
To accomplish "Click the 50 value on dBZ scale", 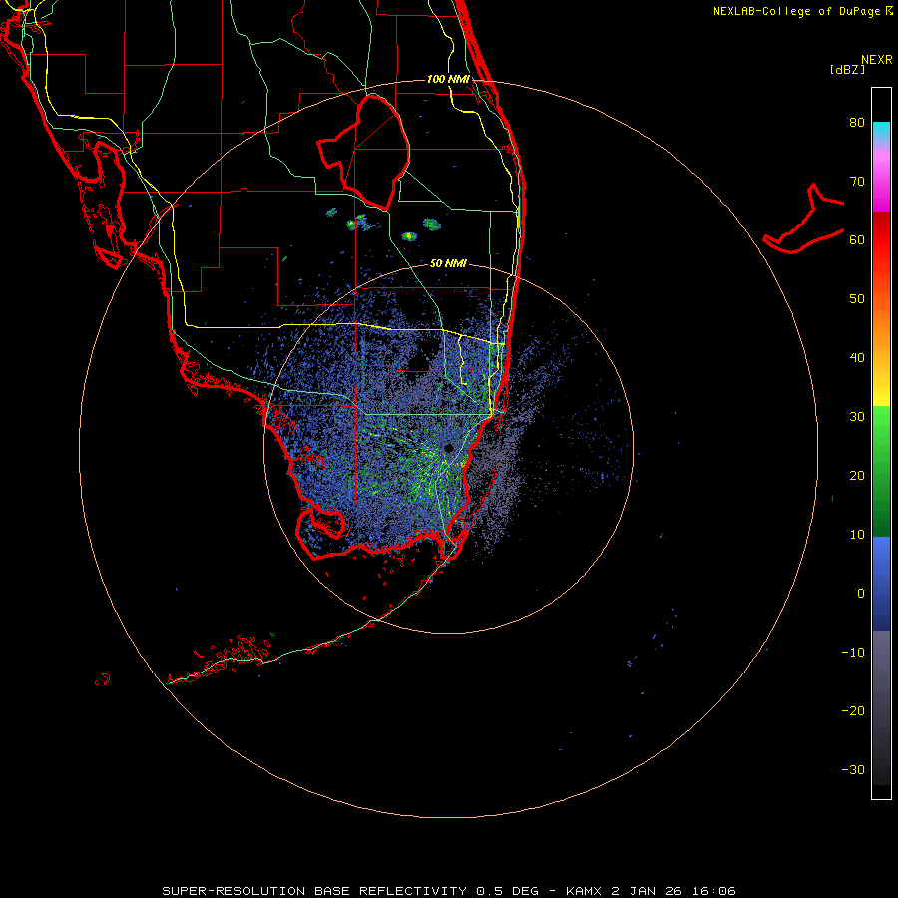I will [x=857, y=299].
